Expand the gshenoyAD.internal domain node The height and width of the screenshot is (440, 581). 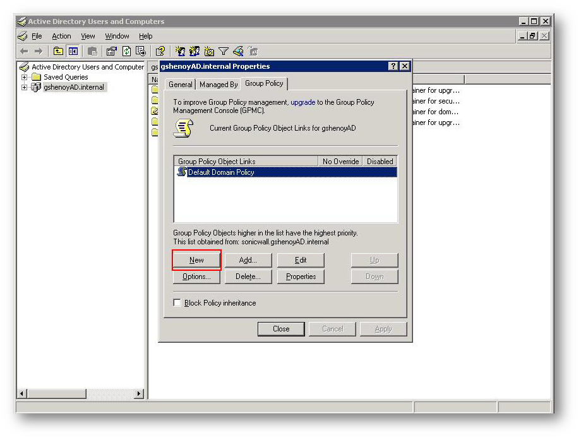point(25,87)
